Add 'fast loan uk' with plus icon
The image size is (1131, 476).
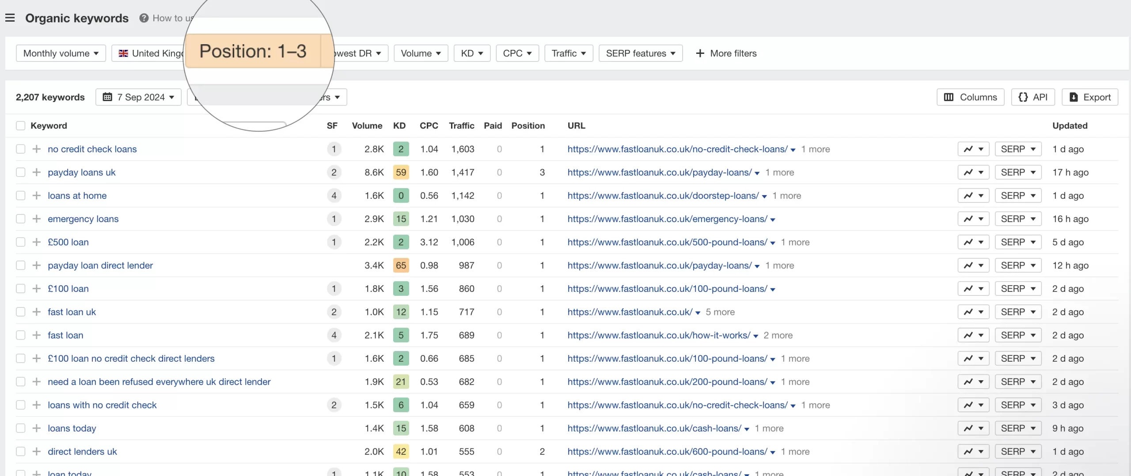tap(37, 312)
